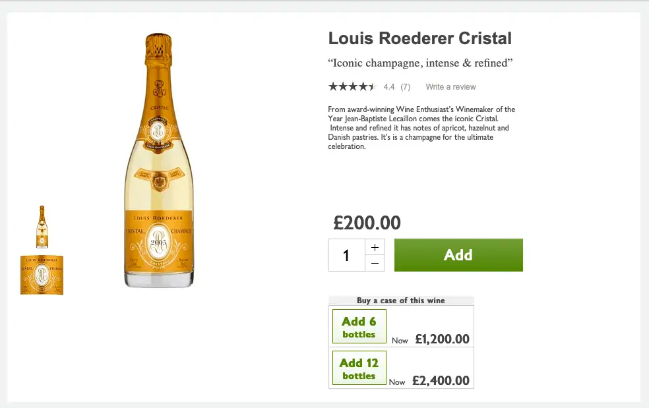Click the £1,200.00 case price
Viewport: 649px width, 408px height.
pyautogui.click(x=442, y=339)
